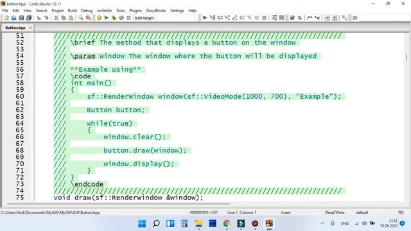Viewport: 411px width, 231px height.
Task: Click the Stop debugger icon
Action: click(x=264, y=18)
